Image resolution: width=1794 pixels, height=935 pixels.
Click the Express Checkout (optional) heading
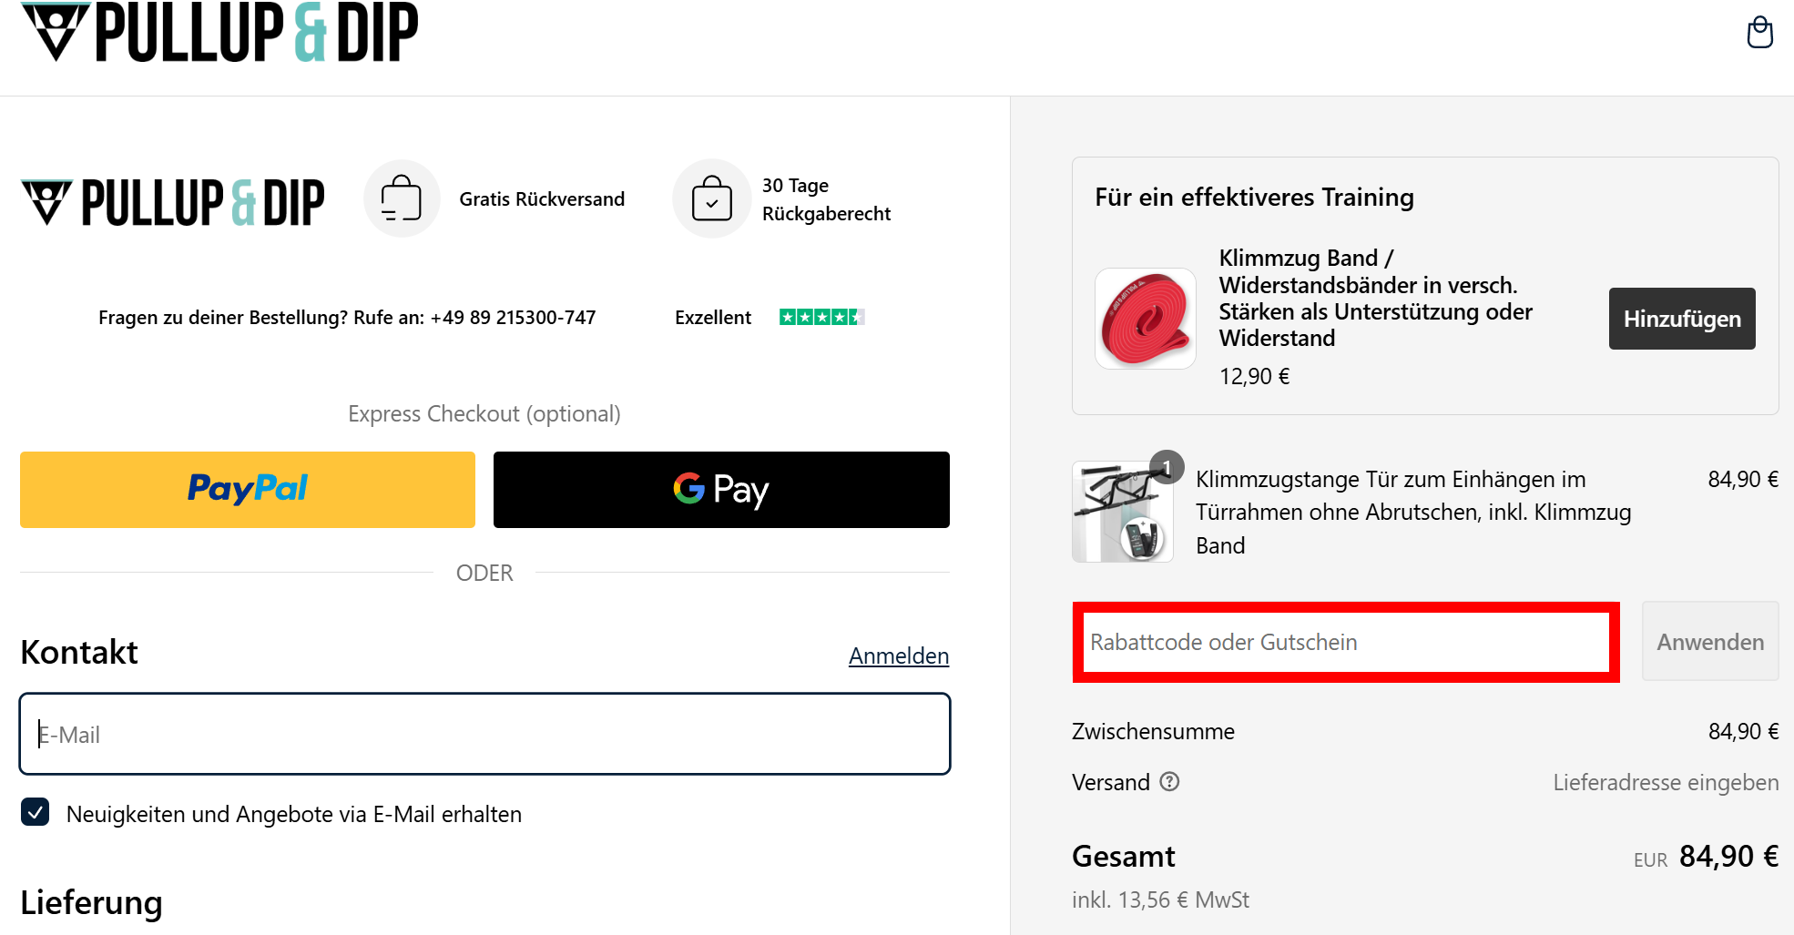(x=484, y=413)
